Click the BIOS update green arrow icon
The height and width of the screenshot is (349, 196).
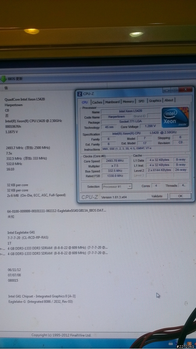coord(4,79)
